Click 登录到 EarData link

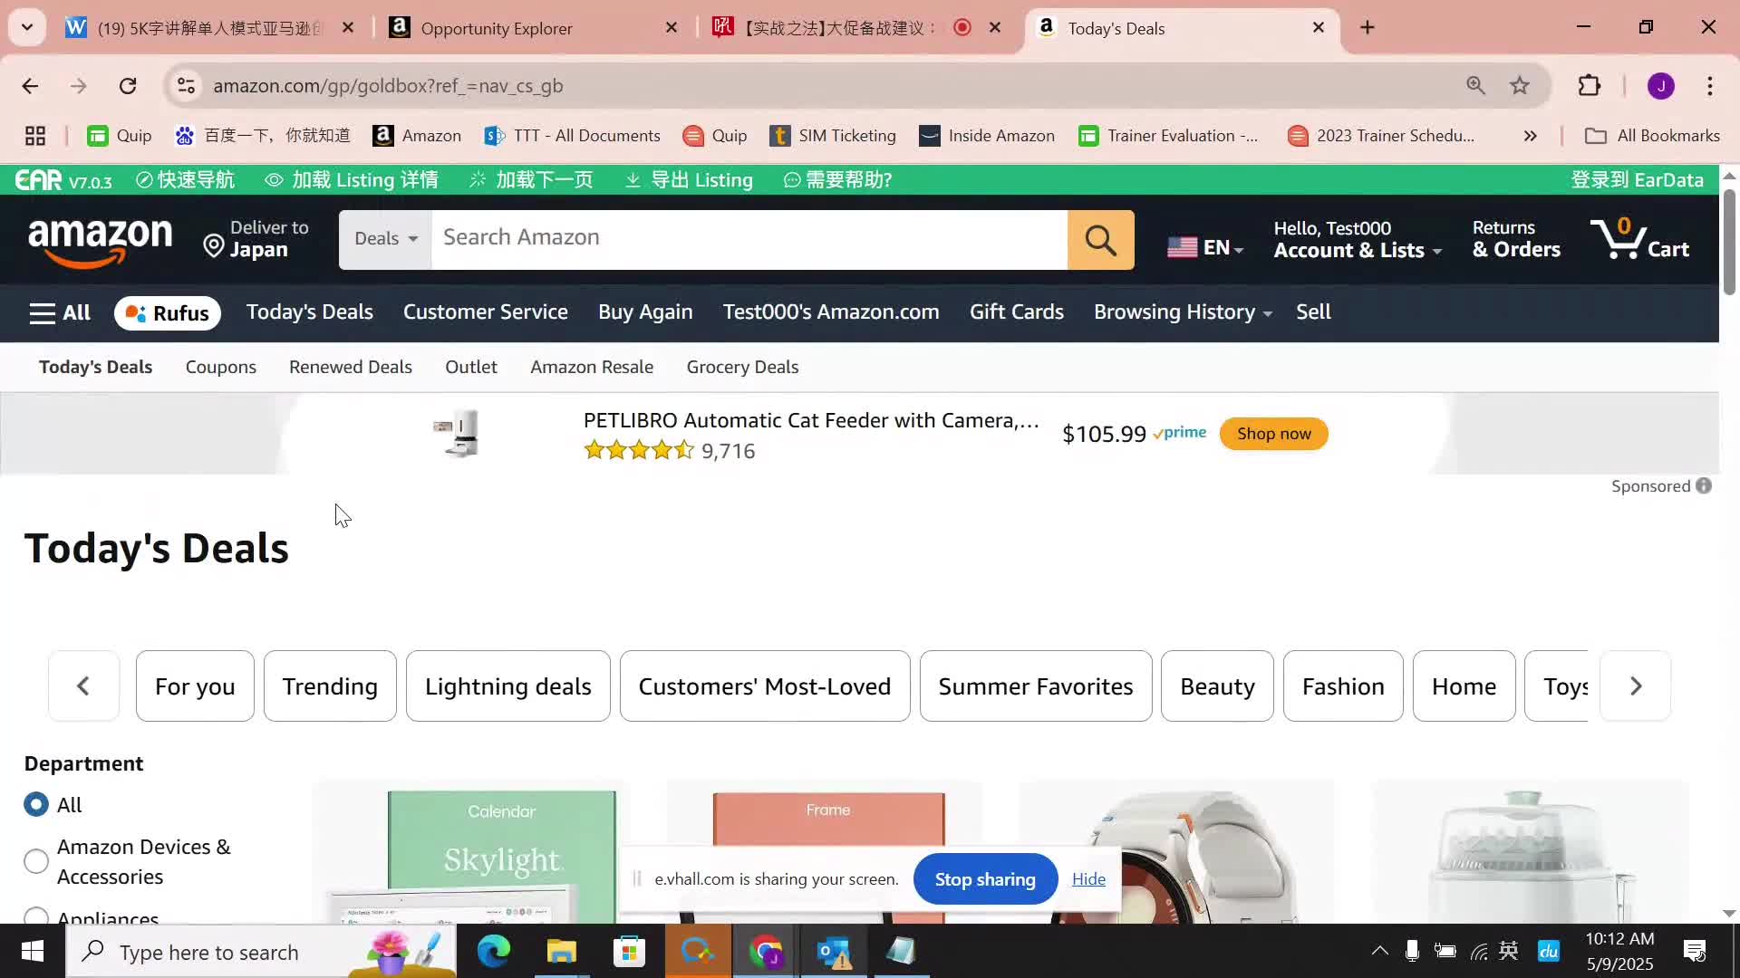click(x=1637, y=180)
